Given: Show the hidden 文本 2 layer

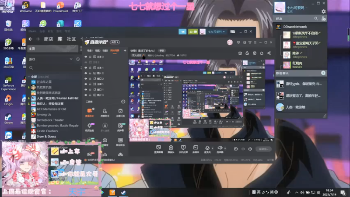Looking at the screenshot, I should (86, 62).
